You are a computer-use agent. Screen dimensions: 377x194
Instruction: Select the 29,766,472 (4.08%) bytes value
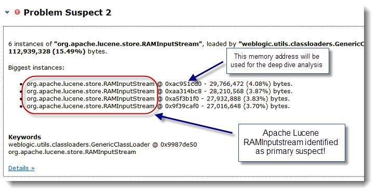(251, 84)
